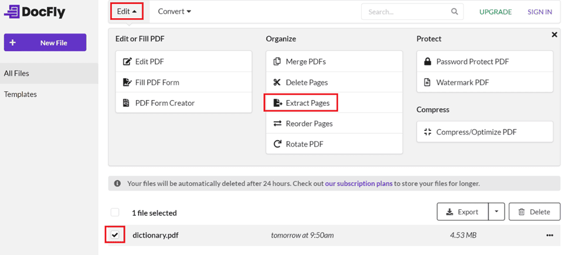The width and height of the screenshot is (565, 255).
Task: Choose Fill PDF Form option
Action: 184,82
